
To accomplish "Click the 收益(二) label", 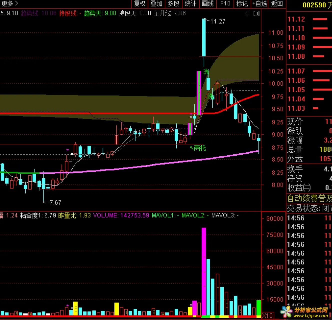I will [x=299, y=187].
